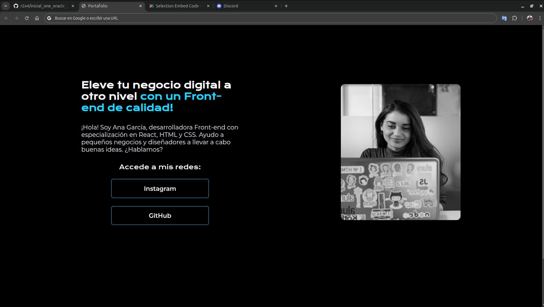
Task: Go to the home page
Action: pos(37,18)
